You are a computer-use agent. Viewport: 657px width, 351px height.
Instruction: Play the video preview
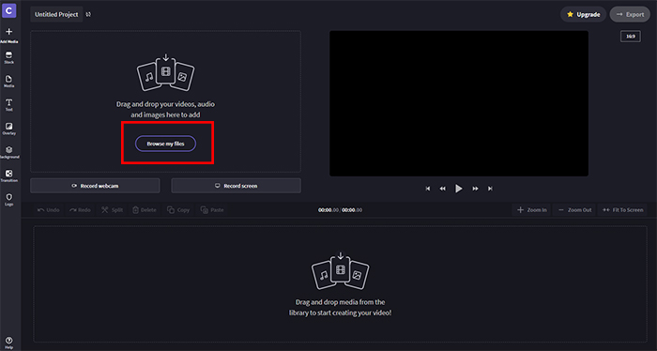(459, 189)
